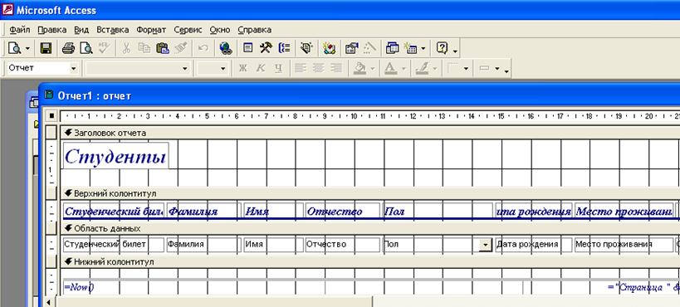
Task: Select the bold Фамилия header label
Action: 203,211
